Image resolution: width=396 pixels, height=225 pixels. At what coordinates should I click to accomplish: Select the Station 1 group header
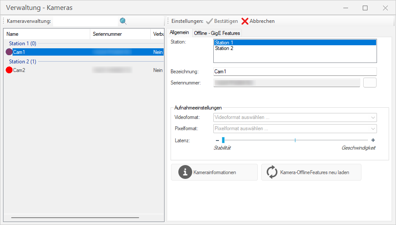[x=22, y=44]
